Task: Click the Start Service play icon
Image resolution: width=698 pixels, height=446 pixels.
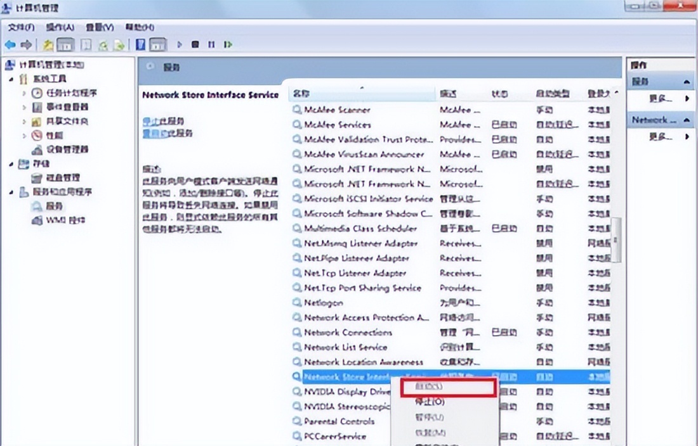Action: [180, 45]
